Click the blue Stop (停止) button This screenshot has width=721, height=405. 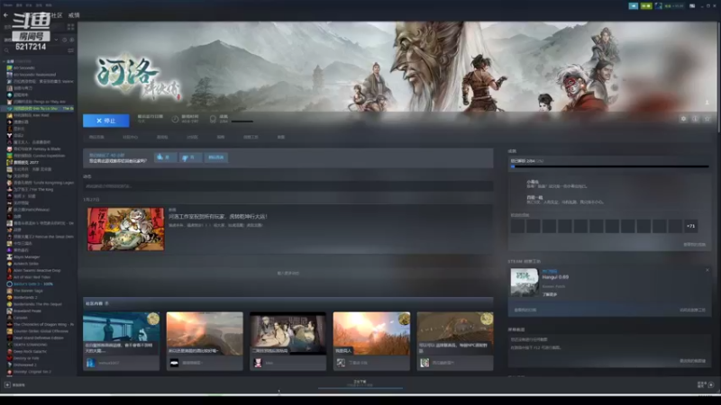point(105,121)
